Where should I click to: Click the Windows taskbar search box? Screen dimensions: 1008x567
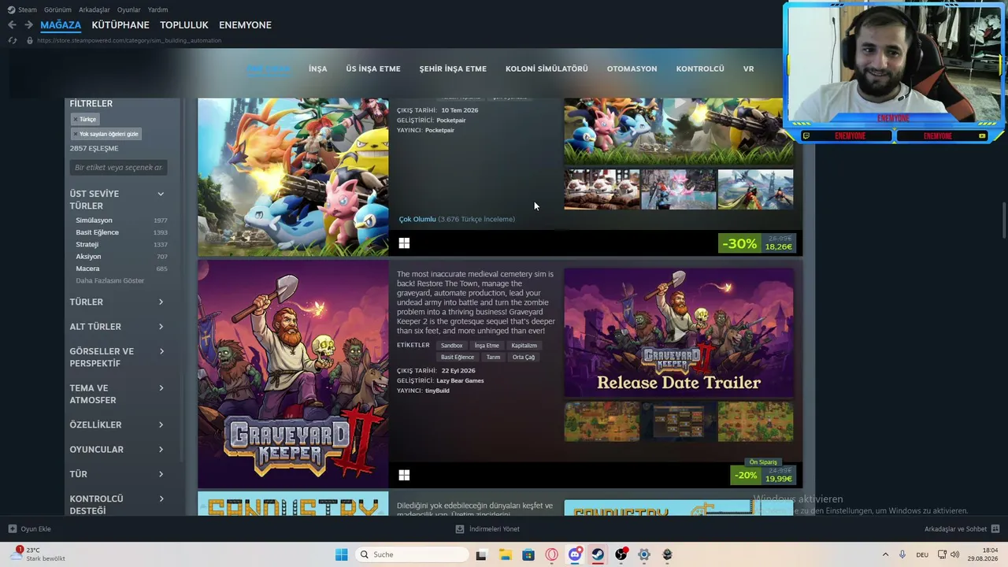[412, 554]
